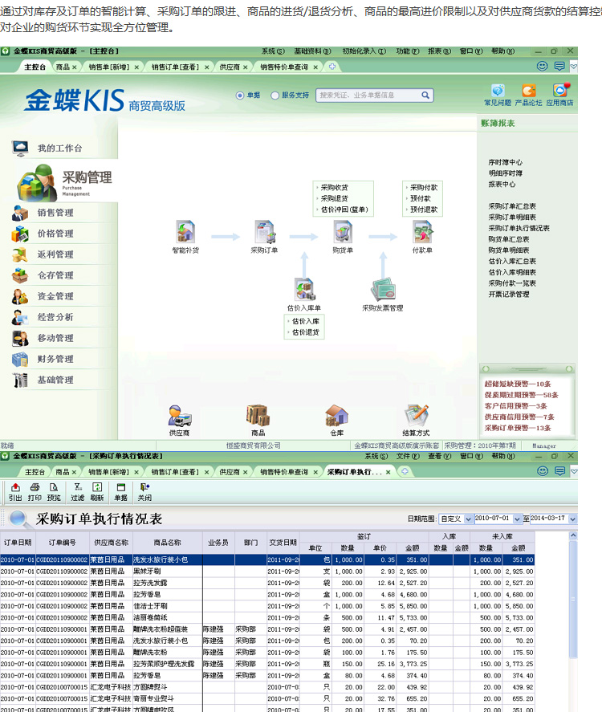Select the 单据 radio button
Viewport: 602px width, 712px height.
(240, 95)
